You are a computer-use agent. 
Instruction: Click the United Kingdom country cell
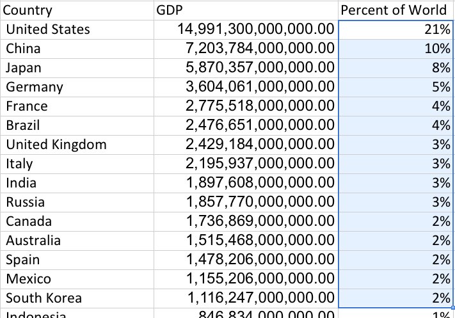(77, 145)
